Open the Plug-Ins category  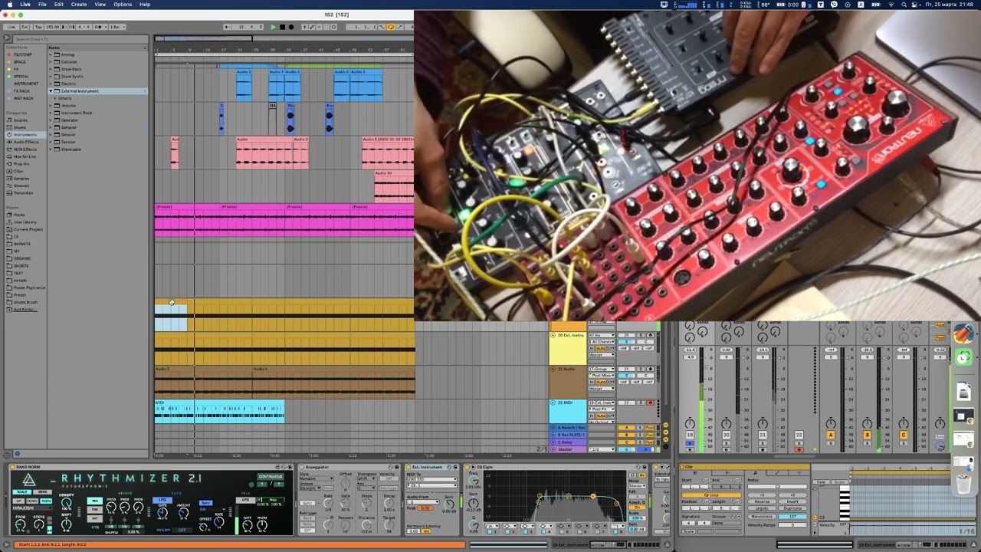coord(21,164)
